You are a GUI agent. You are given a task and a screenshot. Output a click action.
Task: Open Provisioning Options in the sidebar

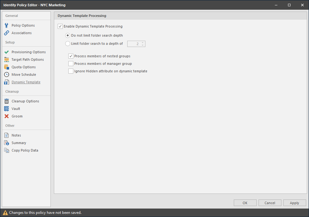click(x=29, y=52)
